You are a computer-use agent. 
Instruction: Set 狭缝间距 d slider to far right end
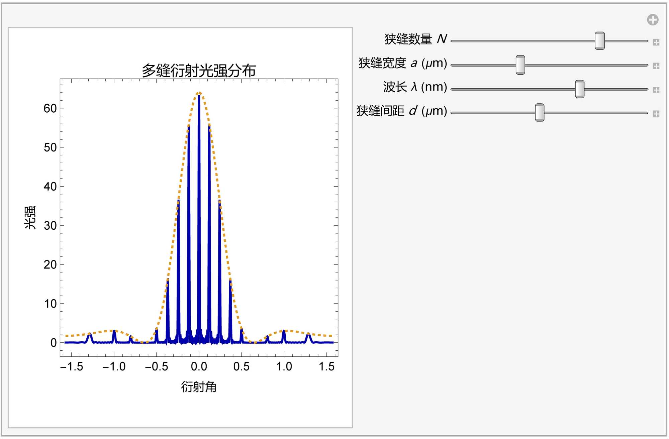coord(647,113)
